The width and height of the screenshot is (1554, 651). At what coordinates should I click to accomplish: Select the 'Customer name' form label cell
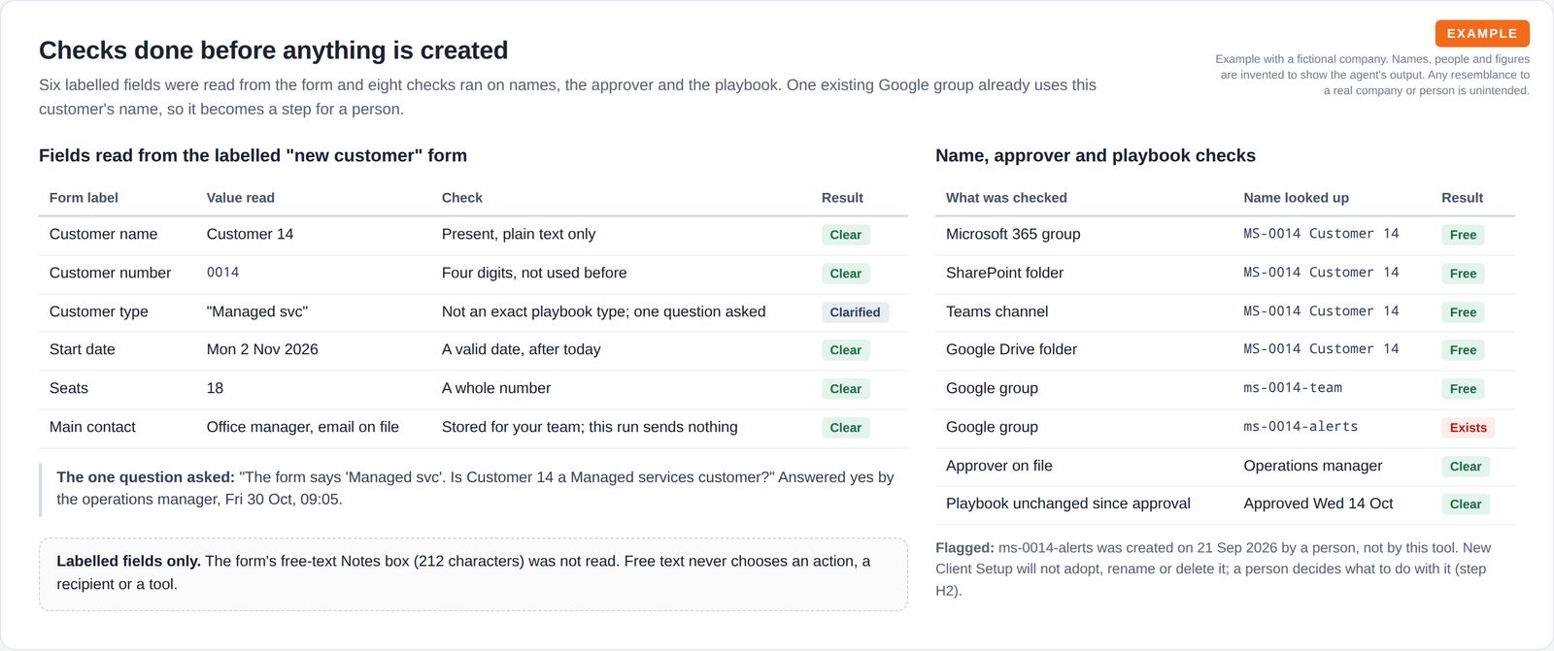point(103,234)
